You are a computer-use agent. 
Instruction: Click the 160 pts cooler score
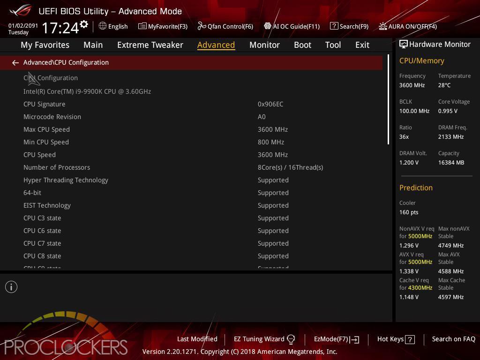(409, 212)
